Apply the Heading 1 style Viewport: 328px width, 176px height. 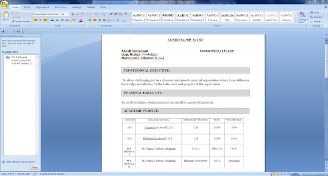pos(139,17)
